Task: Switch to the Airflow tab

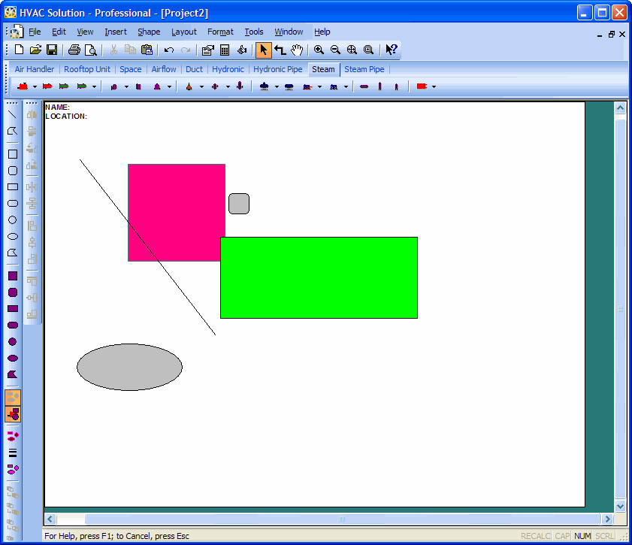Action: (164, 69)
